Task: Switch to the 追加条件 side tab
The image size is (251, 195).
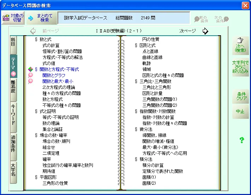Action: click(13, 147)
